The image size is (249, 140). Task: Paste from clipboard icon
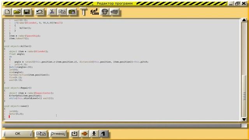[x=72, y=12]
